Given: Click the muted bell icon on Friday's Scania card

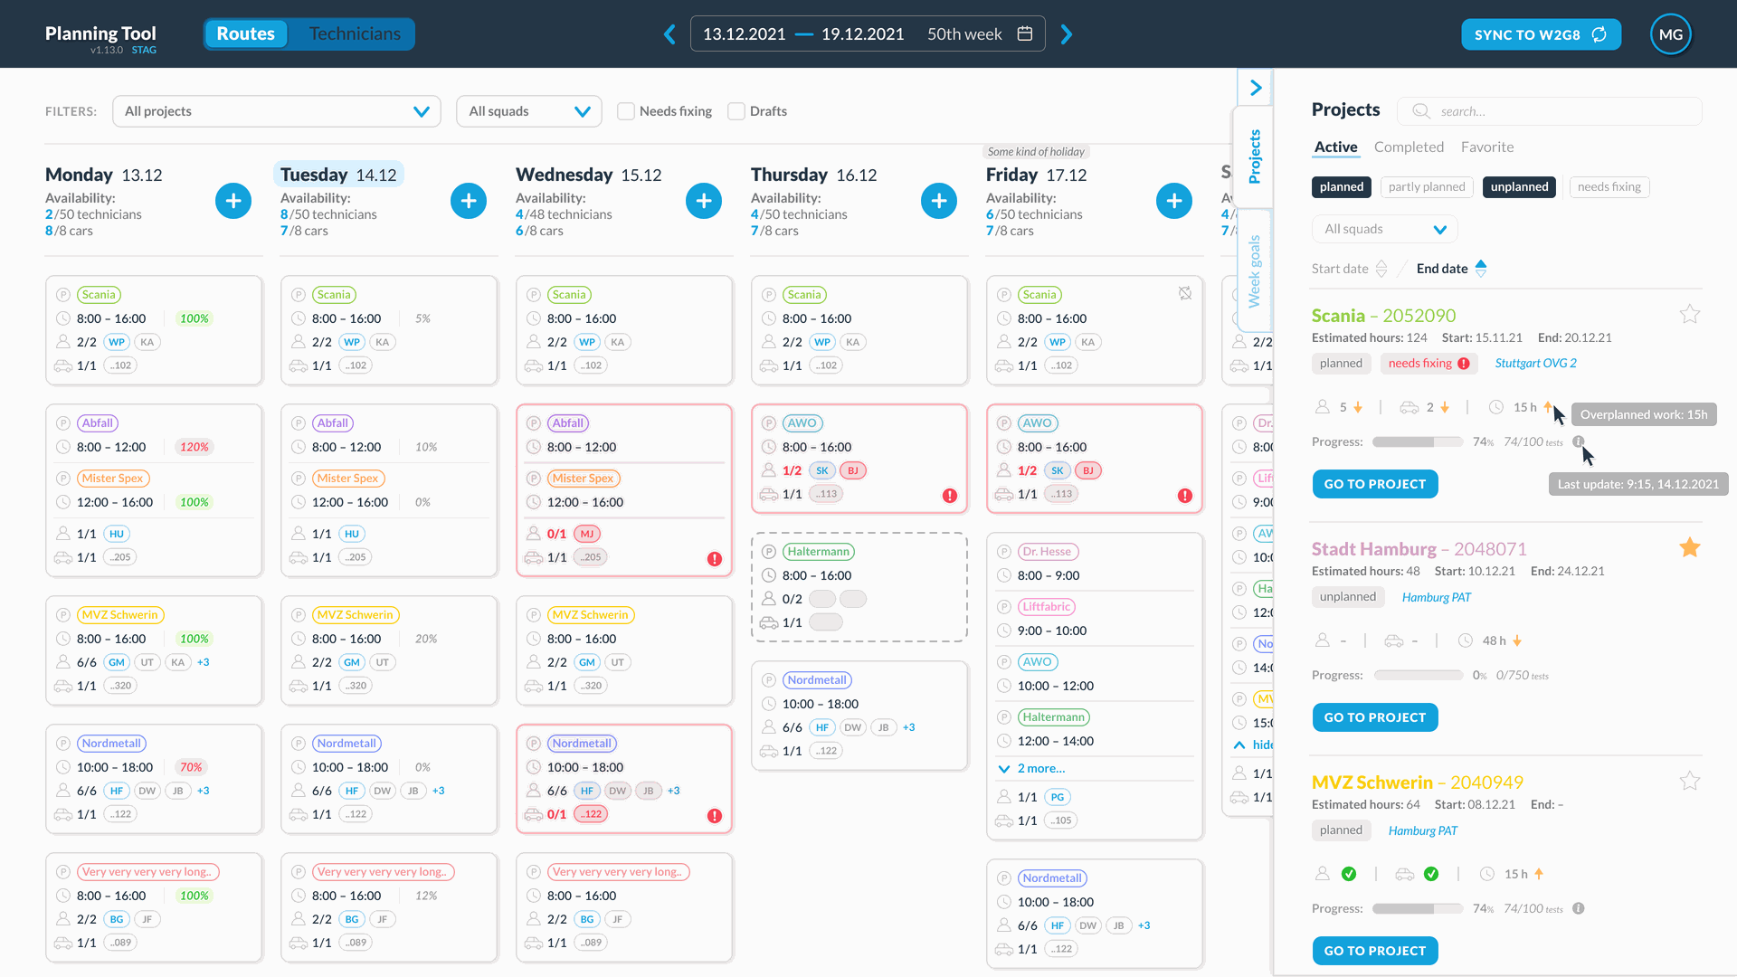Looking at the screenshot, I should click(x=1185, y=293).
